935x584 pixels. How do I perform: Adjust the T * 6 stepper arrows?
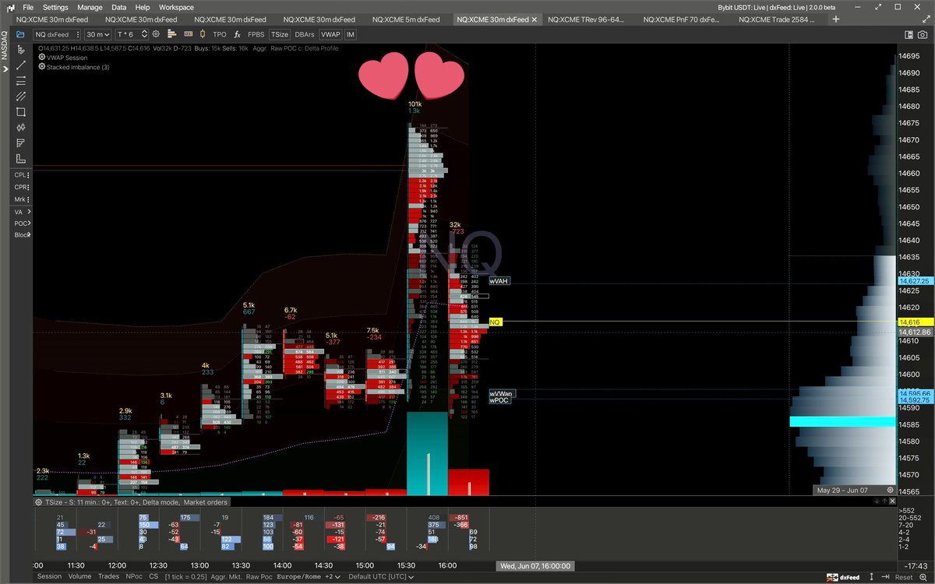pyautogui.click(x=144, y=34)
